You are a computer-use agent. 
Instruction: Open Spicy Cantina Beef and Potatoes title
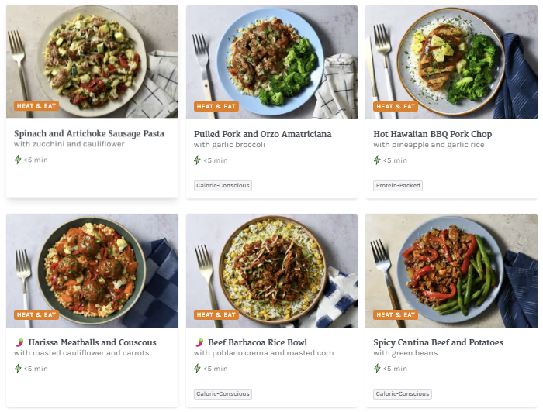pyautogui.click(x=438, y=342)
